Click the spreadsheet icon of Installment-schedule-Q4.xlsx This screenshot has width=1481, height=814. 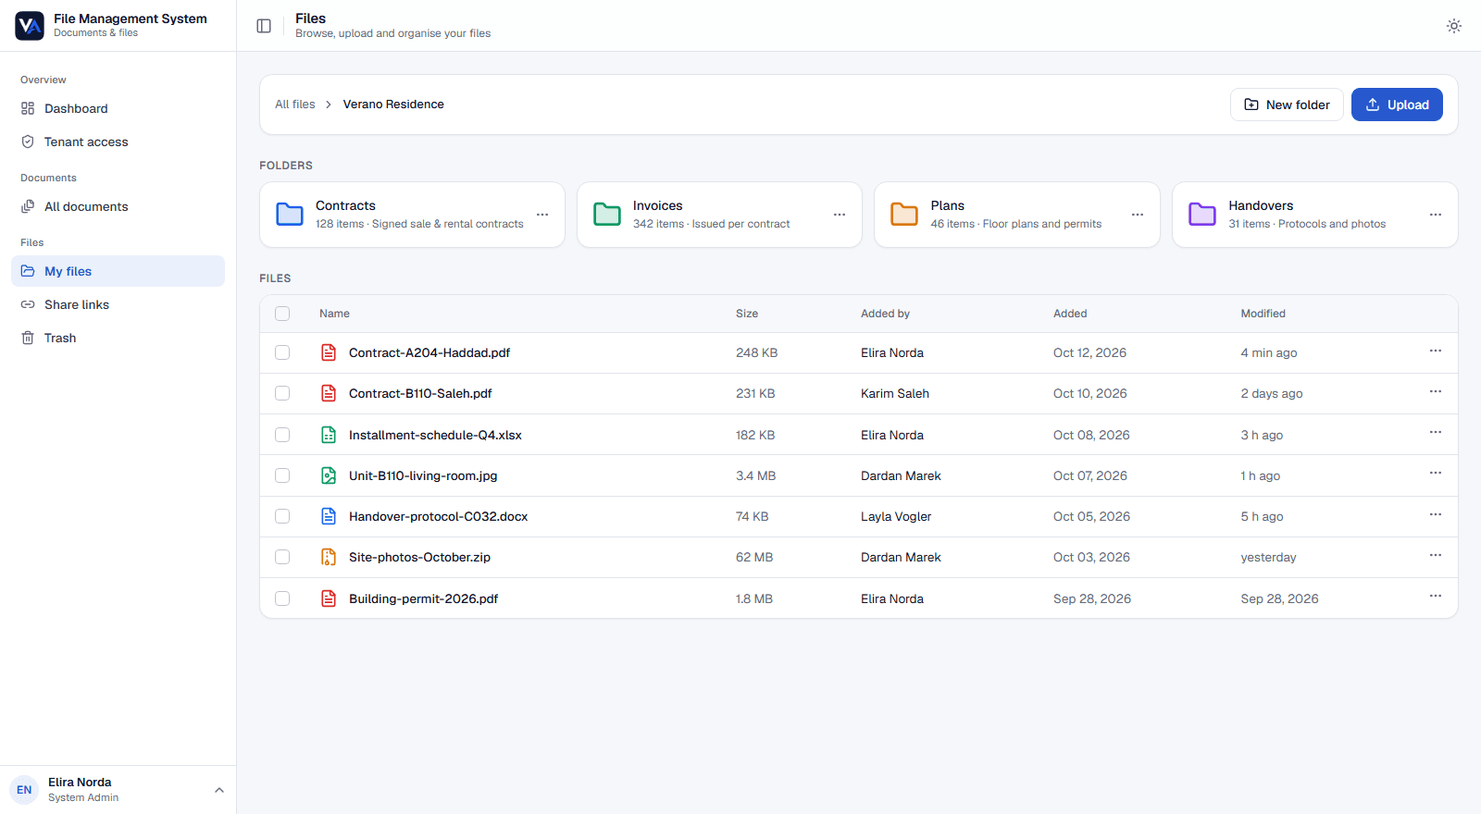pos(329,435)
